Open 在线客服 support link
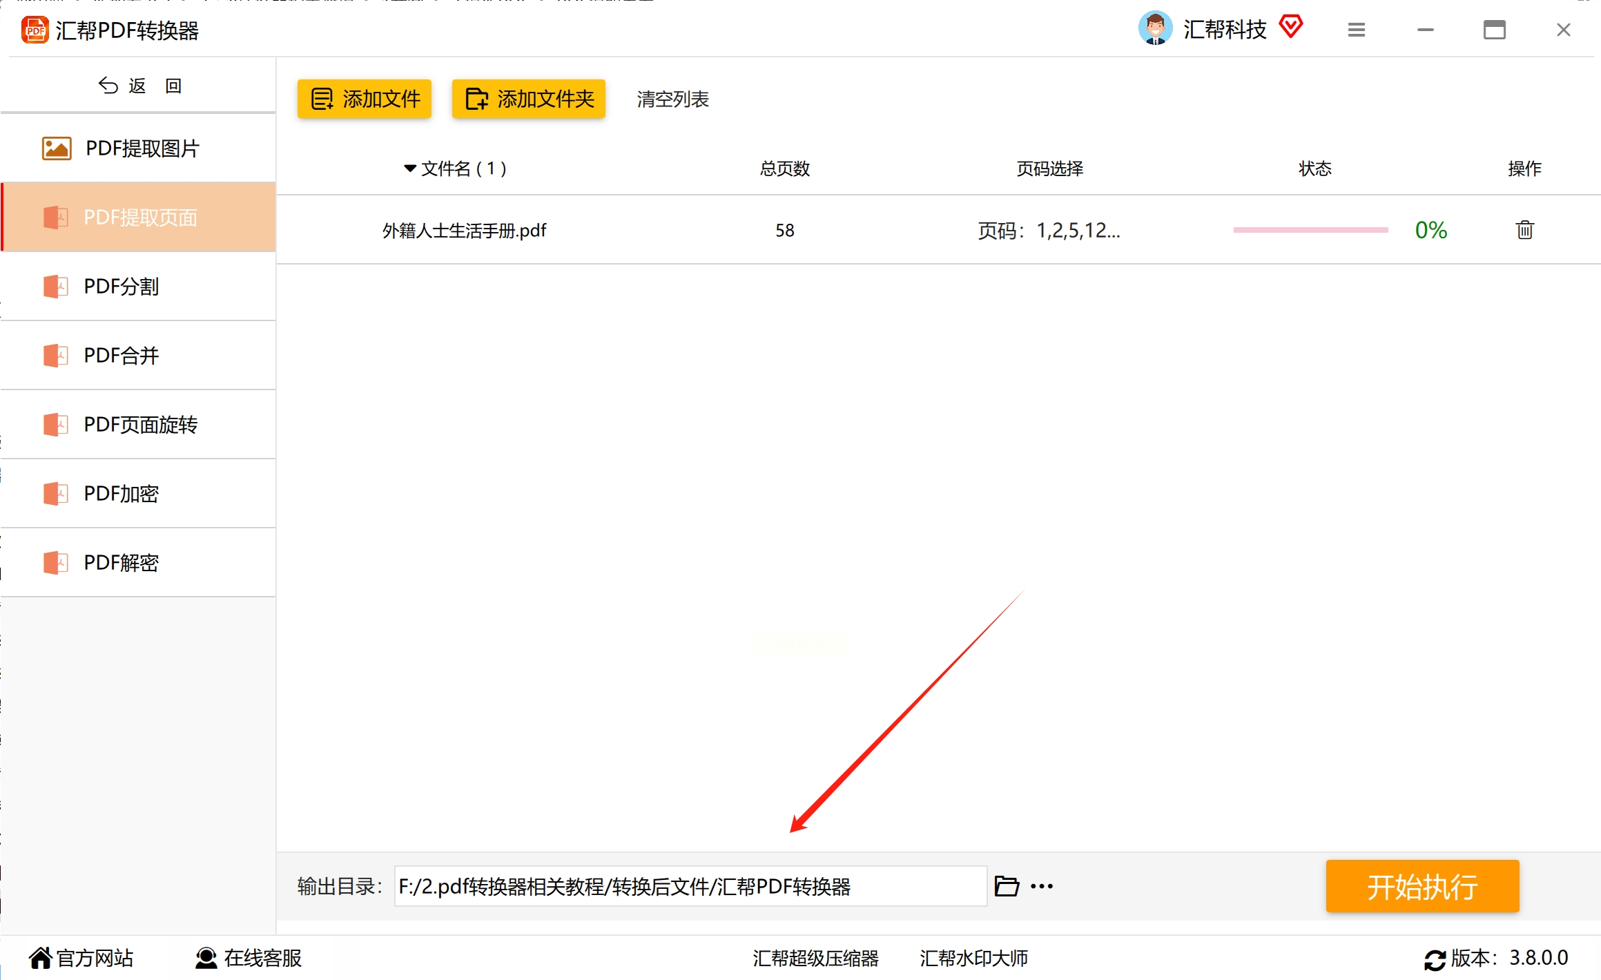This screenshot has width=1601, height=980. 249,958
